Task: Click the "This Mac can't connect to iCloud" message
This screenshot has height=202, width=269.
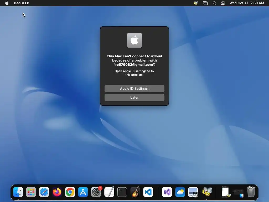Action: [134, 60]
